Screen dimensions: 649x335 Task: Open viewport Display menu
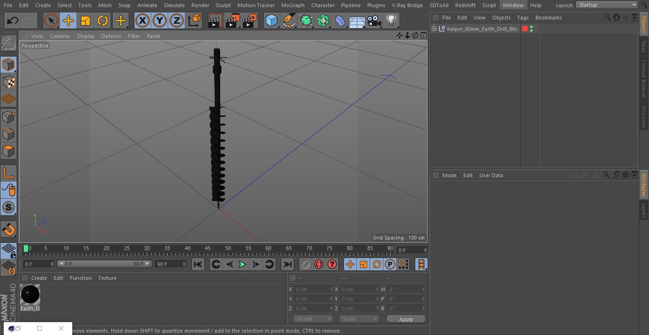(x=86, y=36)
